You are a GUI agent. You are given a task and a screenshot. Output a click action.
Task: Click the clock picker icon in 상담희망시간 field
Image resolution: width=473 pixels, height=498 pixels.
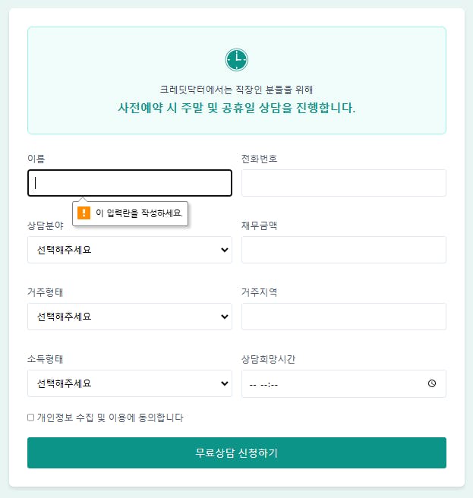(x=432, y=383)
